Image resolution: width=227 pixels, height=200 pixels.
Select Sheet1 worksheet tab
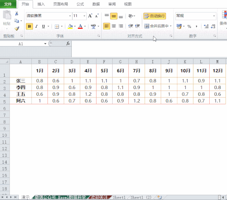[119, 197]
